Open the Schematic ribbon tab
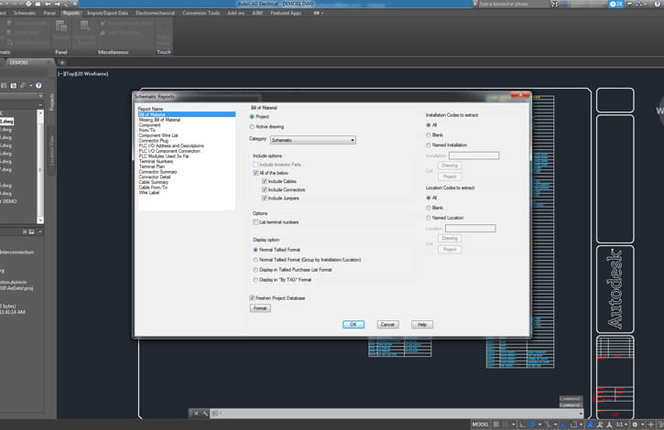 pyautogui.click(x=25, y=13)
